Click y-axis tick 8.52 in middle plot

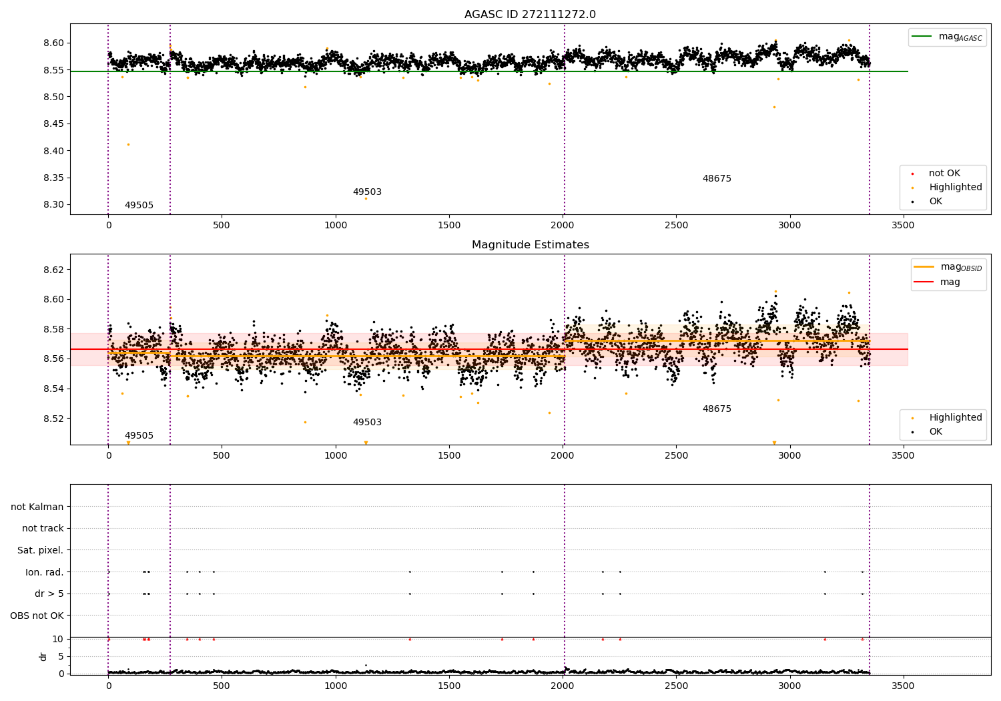click(x=54, y=419)
